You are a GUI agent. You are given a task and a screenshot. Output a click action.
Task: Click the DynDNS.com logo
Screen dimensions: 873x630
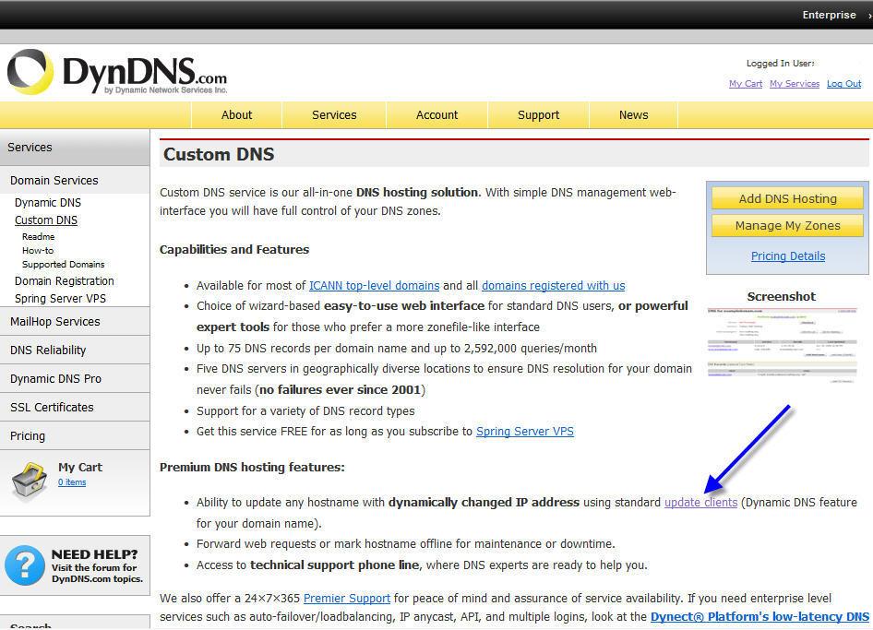point(117,73)
